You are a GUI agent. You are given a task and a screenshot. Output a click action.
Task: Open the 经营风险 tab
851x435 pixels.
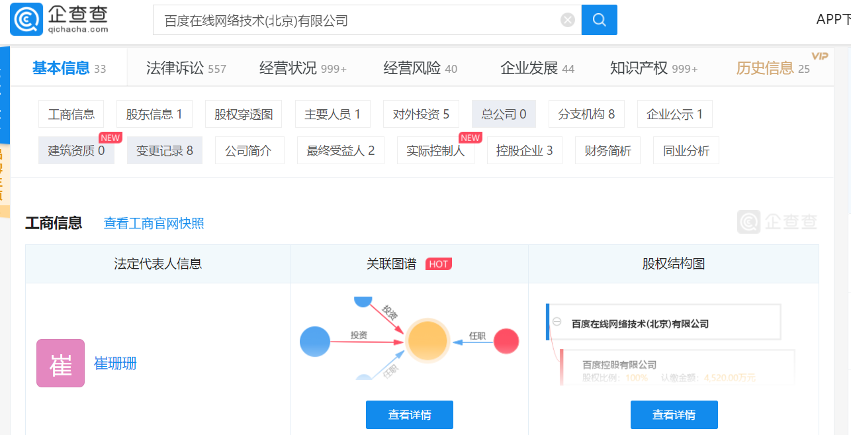point(420,68)
